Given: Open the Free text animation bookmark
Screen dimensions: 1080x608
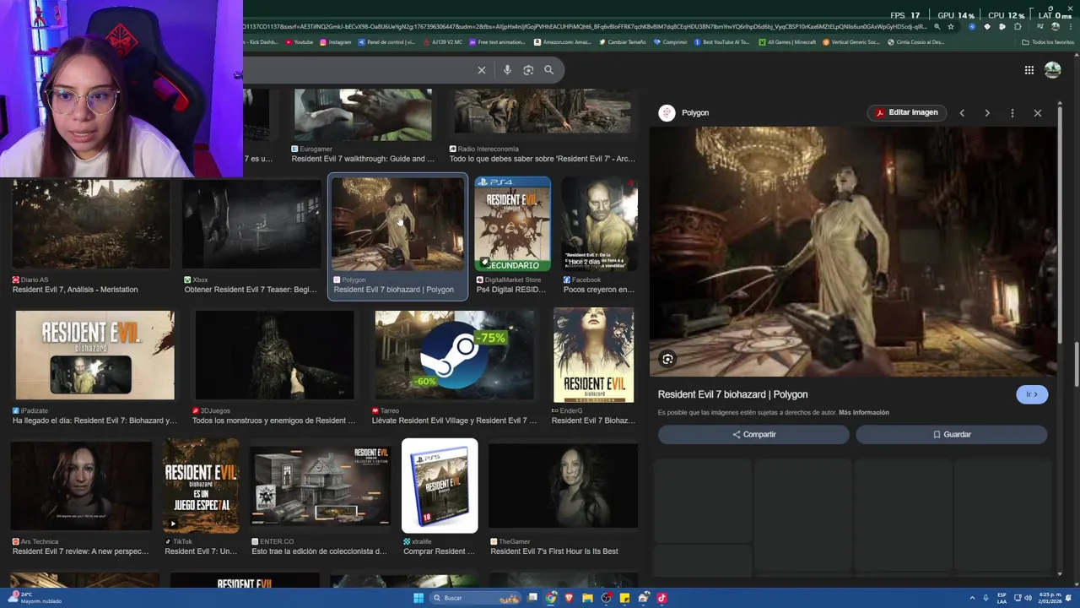Looking at the screenshot, I should [498, 42].
